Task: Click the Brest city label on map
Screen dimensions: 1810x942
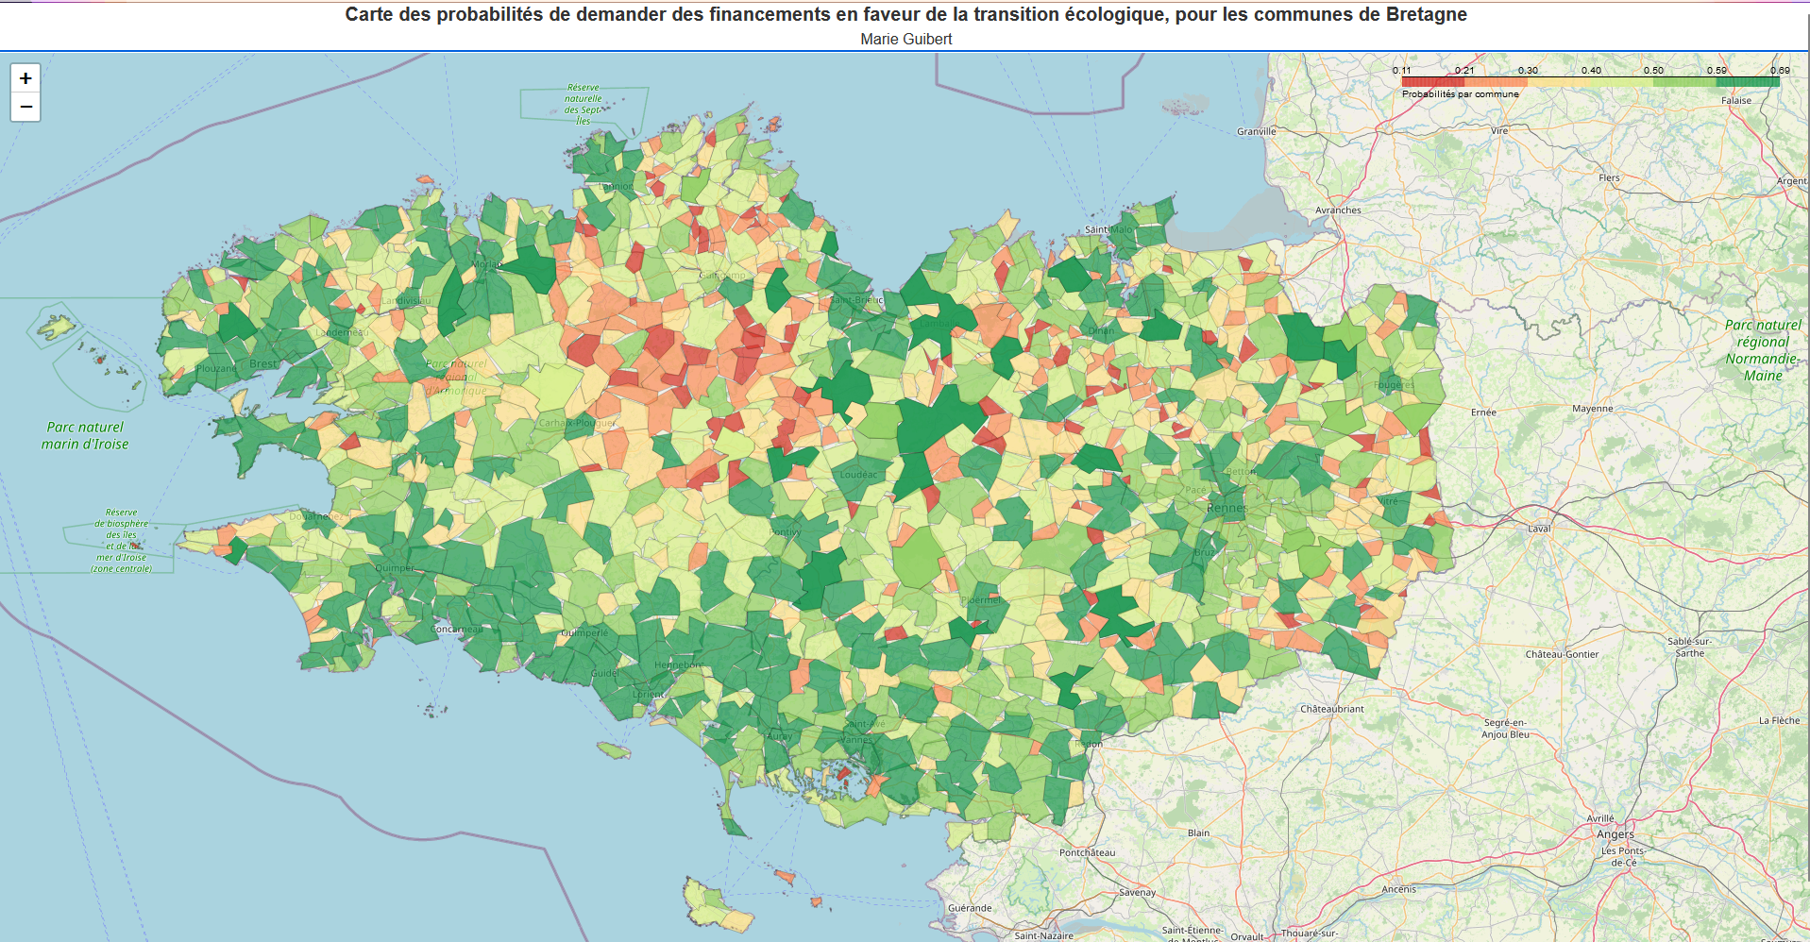Action: tap(263, 364)
